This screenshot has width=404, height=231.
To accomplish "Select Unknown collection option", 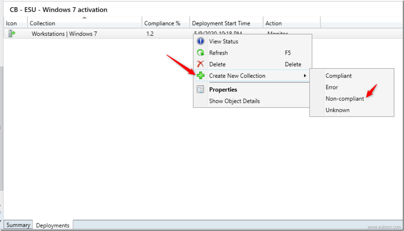I will pyautogui.click(x=337, y=110).
